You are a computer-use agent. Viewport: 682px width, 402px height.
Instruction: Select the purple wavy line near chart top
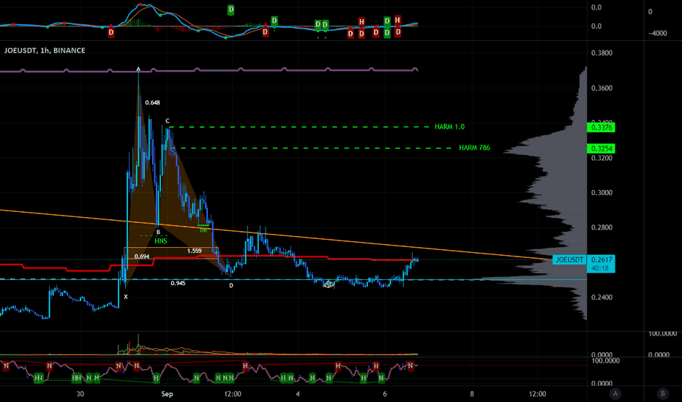pyautogui.click(x=209, y=70)
